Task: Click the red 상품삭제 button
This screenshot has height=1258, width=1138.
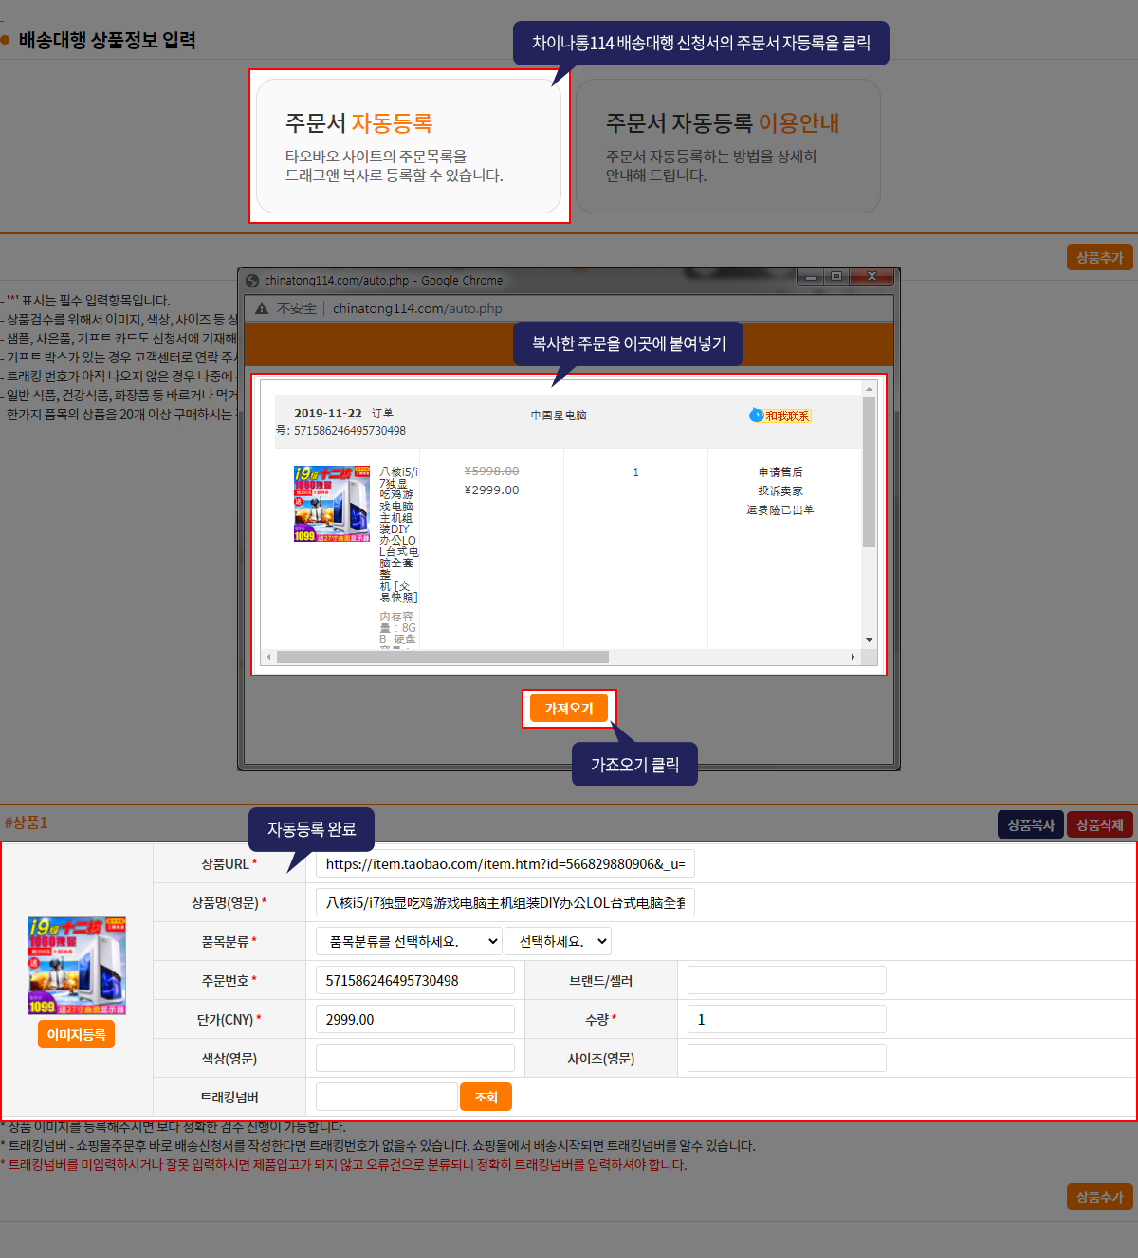Action: point(1099,824)
